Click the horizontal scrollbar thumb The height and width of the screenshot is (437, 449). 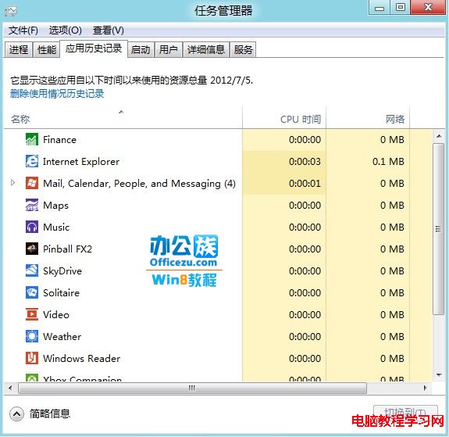192,389
